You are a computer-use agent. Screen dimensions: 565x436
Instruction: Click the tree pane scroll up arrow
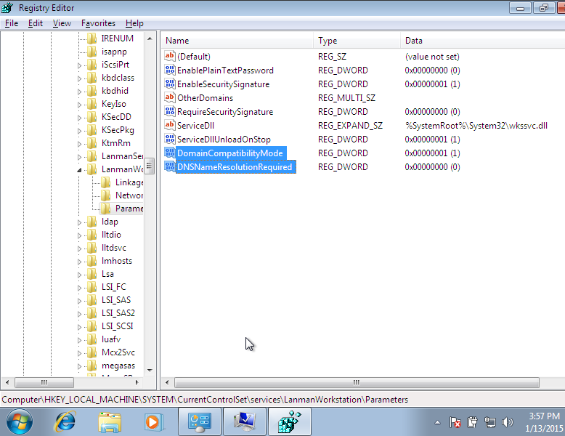click(x=150, y=39)
